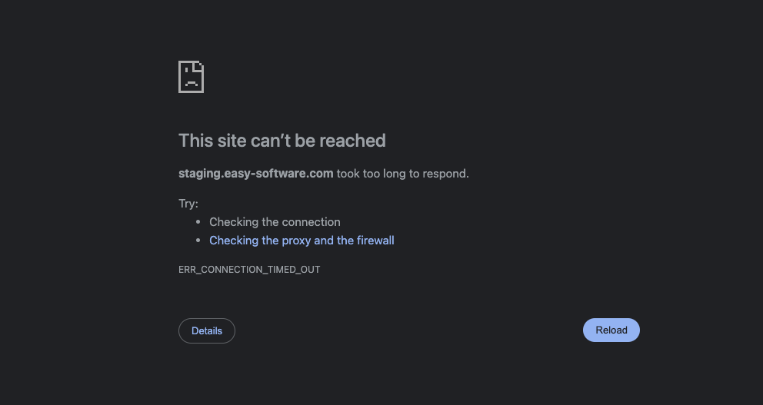
Task: Reload the unreachable page
Action: pos(611,330)
